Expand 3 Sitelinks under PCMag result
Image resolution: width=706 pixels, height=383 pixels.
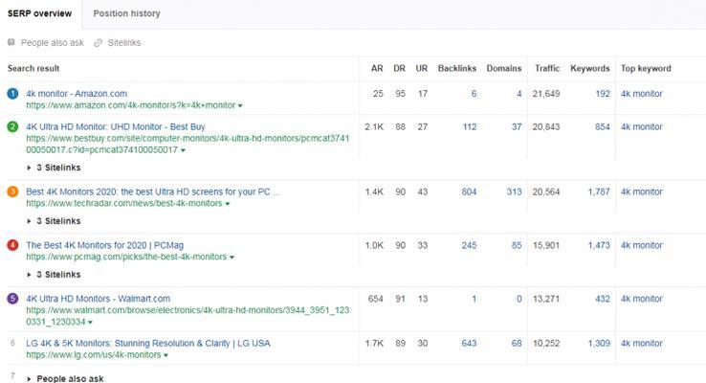point(54,275)
